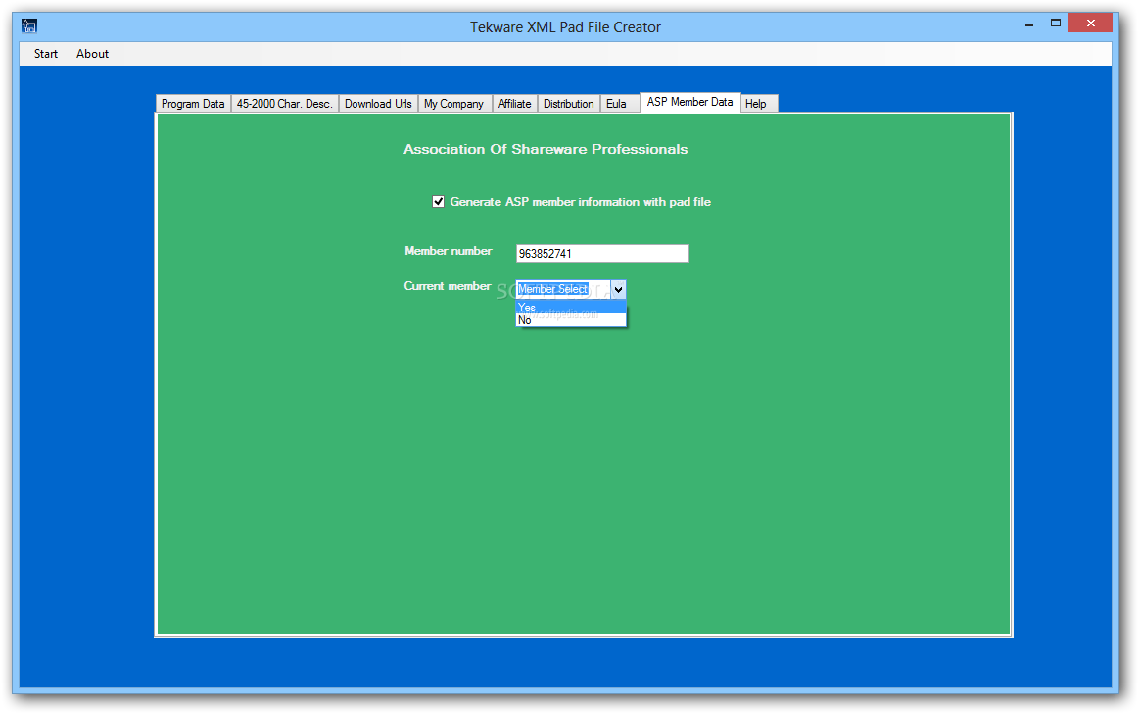Image resolution: width=1139 pixels, height=714 pixels.
Task: Choose No in the Current member list
Action: 571,320
